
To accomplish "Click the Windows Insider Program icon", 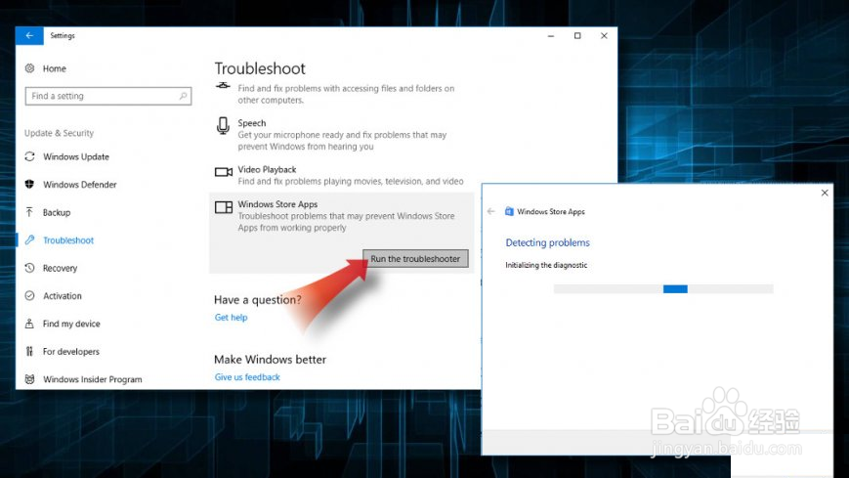I will click(x=29, y=379).
